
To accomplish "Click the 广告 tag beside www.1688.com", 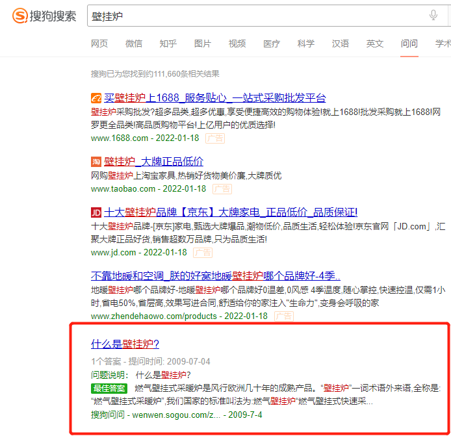I will coord(215,138).
